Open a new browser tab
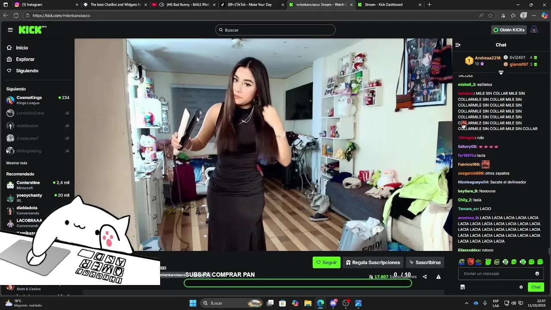This screenshot has height=310, width=551. tap(429, 5)
